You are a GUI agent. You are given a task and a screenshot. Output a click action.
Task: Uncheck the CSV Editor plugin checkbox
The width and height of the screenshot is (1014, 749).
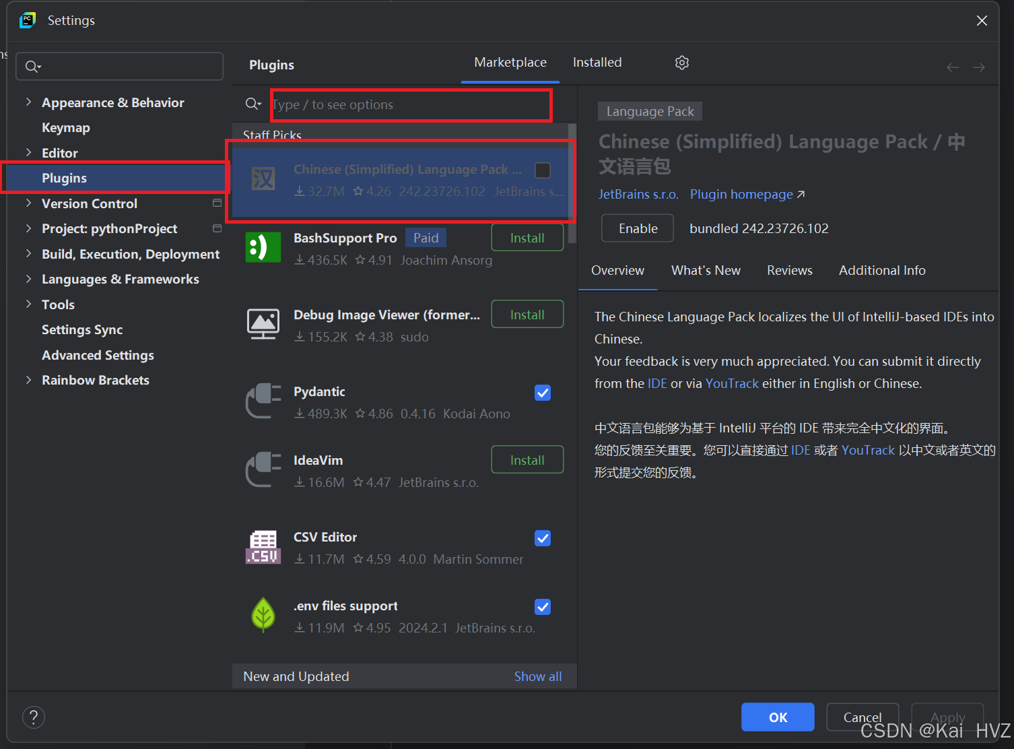coord(543,538)
